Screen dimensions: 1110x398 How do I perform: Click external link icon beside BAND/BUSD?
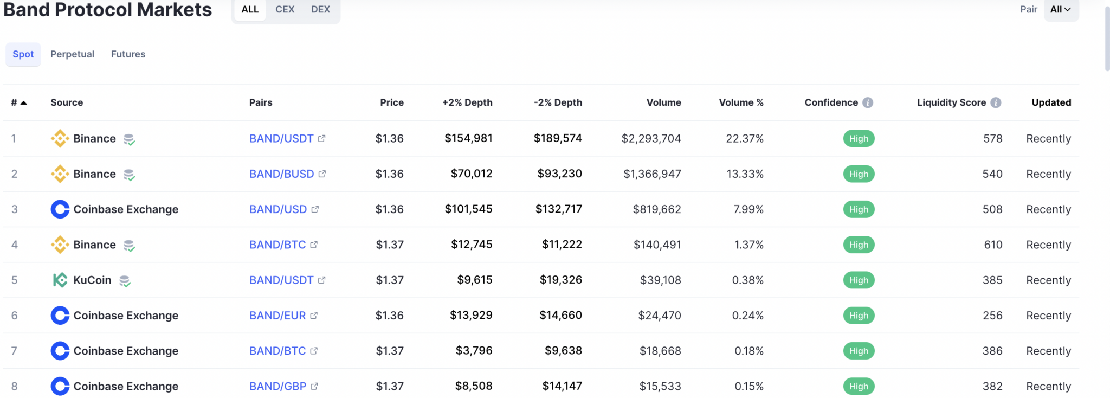click(322, 174)
